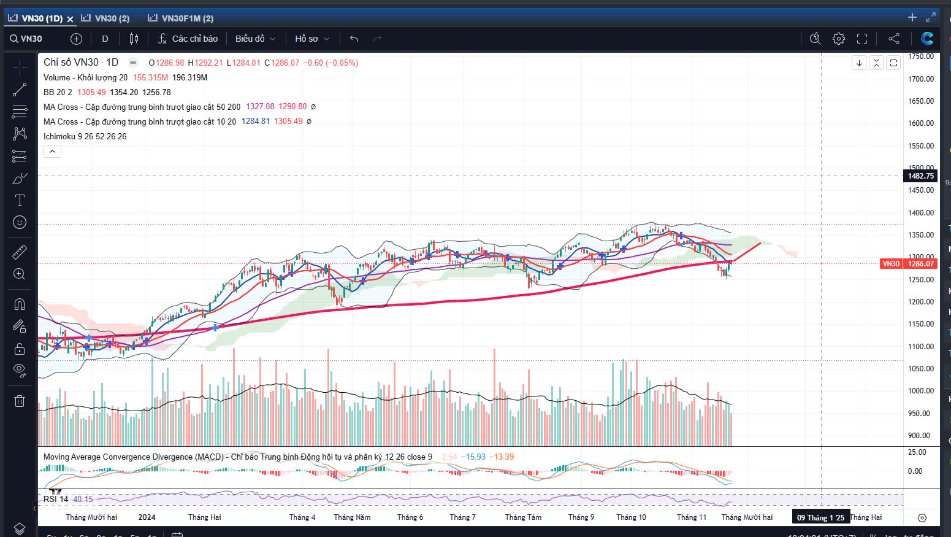Open the D timeframe interval selector

click(x=105, y=39)
